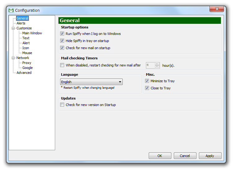Toggle Hide Spiffy in tray on startup
The width and height of the screenshot is (233, 170).
62,41
